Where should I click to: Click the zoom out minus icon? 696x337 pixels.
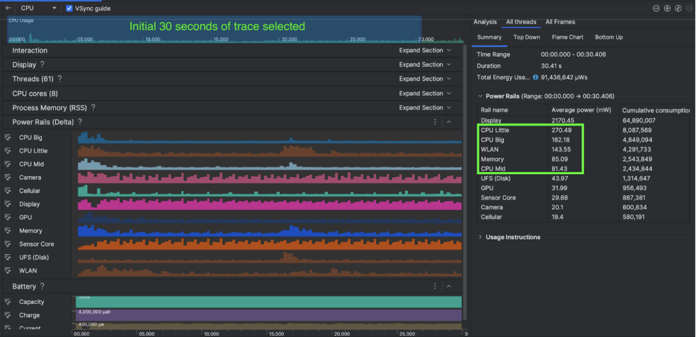tap(656, 8)
